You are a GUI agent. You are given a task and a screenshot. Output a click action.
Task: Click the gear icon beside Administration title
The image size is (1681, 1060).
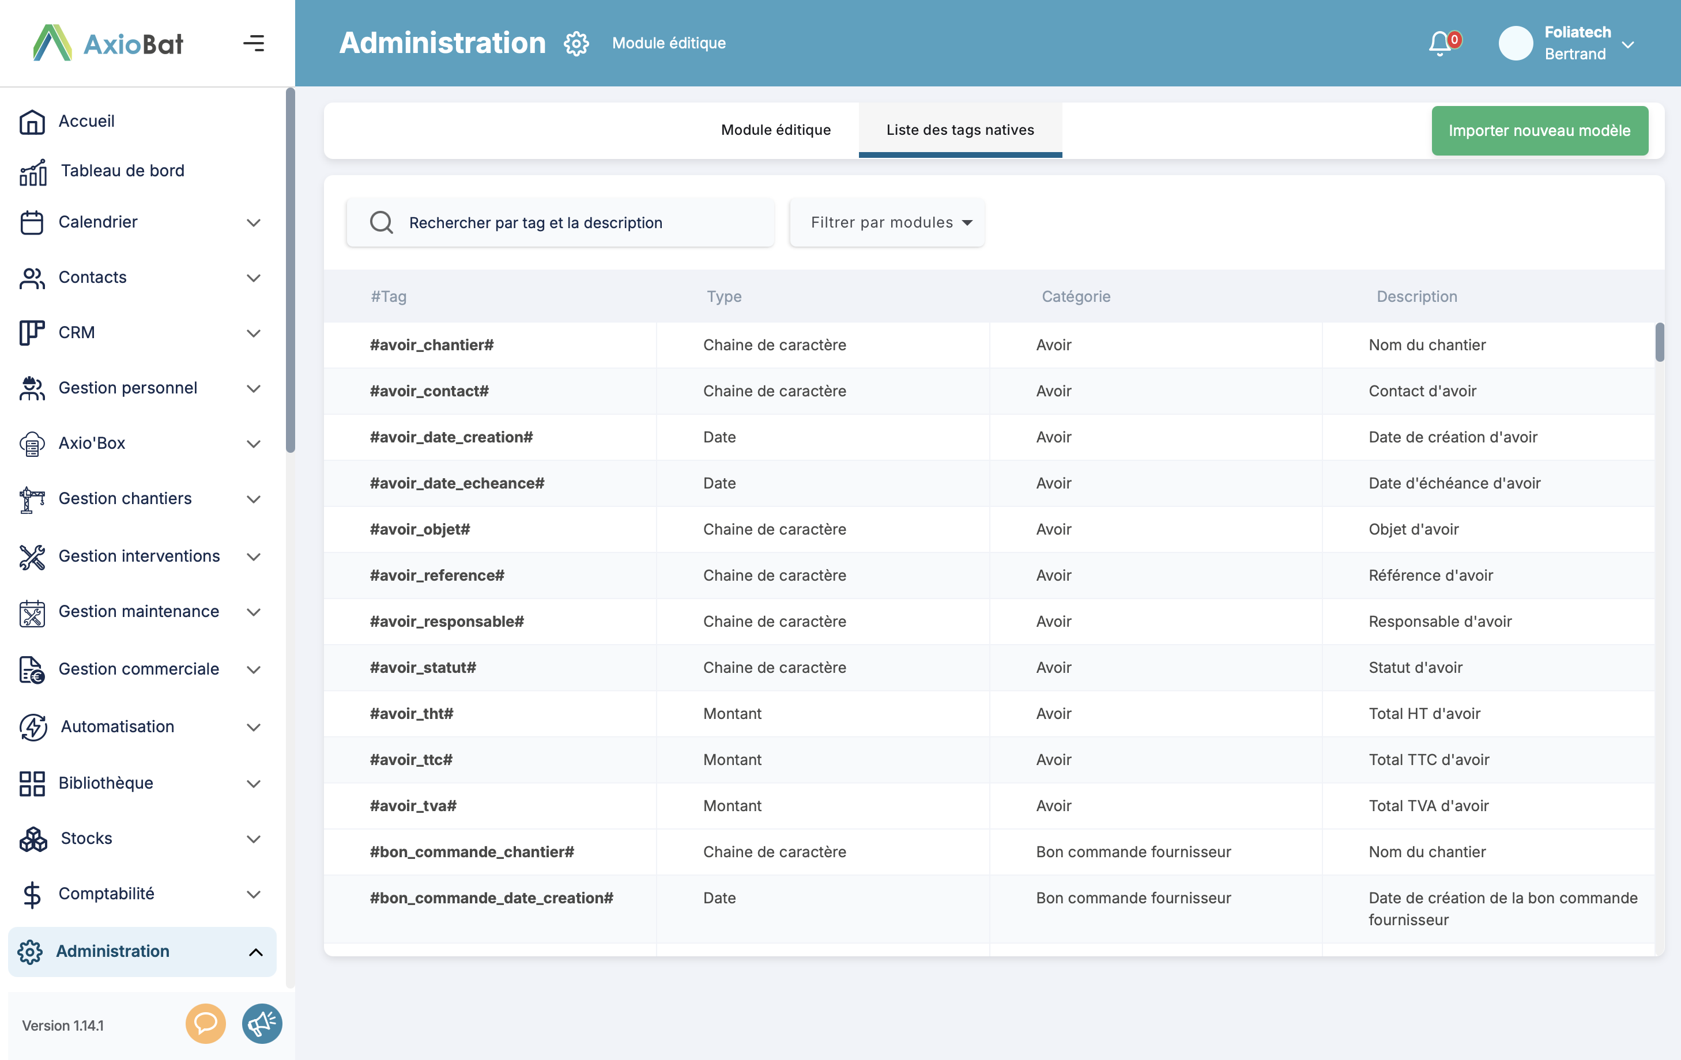tap(576, 43)
